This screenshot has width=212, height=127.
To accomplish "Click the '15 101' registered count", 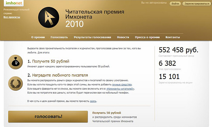I will click(169, 77).
